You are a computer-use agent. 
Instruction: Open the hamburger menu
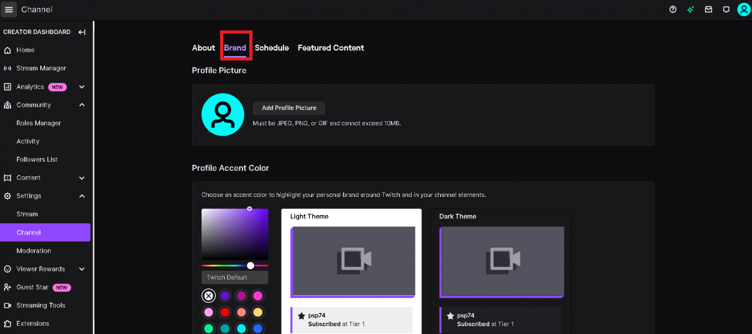click(x=9, y=9)
